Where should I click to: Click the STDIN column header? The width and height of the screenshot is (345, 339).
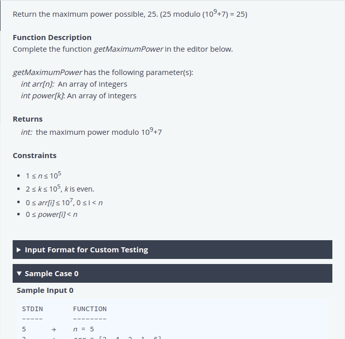click(x=32, y=309)
